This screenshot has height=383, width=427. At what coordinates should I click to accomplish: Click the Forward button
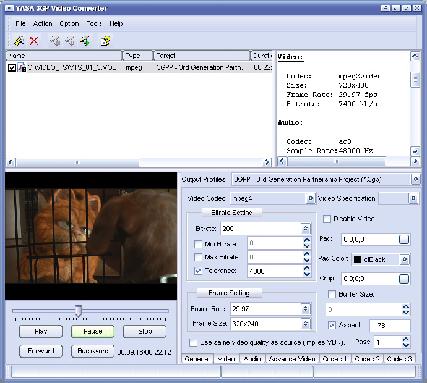41,351
